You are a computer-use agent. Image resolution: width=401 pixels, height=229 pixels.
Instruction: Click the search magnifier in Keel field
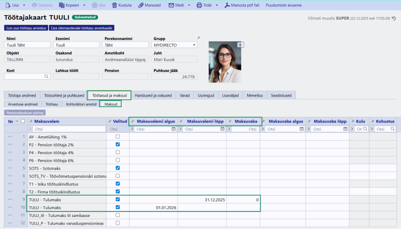[x=46, y=77]
